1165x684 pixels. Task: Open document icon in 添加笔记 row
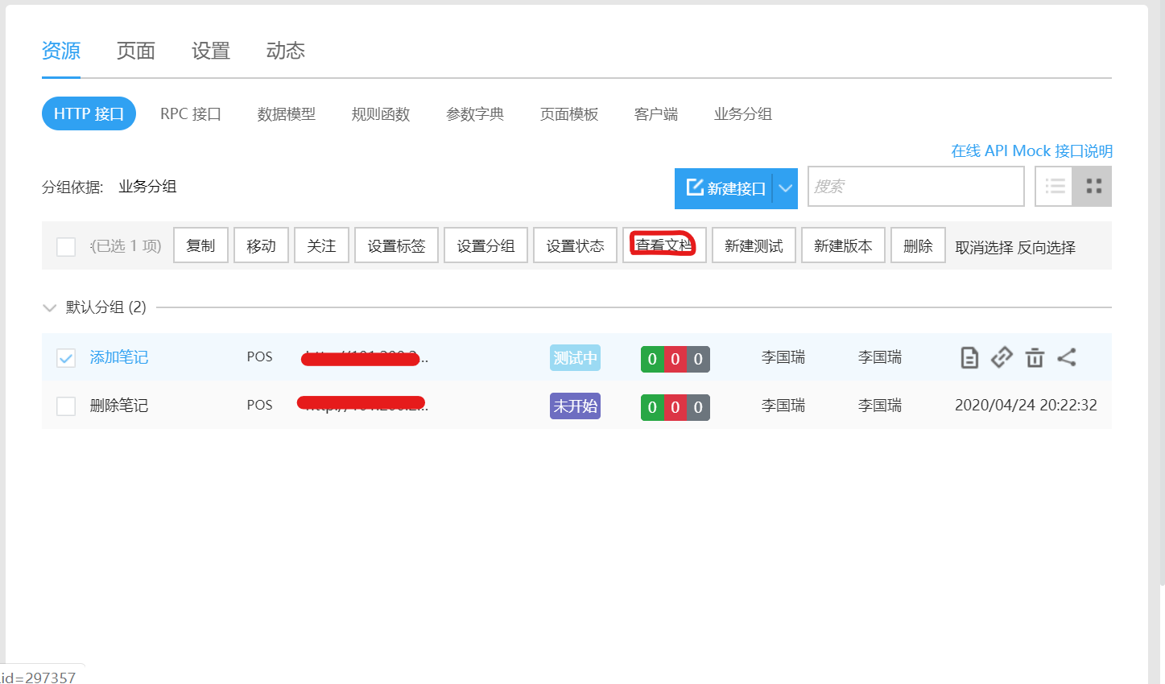point(969,357)
